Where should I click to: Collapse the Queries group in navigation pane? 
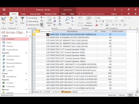(26, 53)
